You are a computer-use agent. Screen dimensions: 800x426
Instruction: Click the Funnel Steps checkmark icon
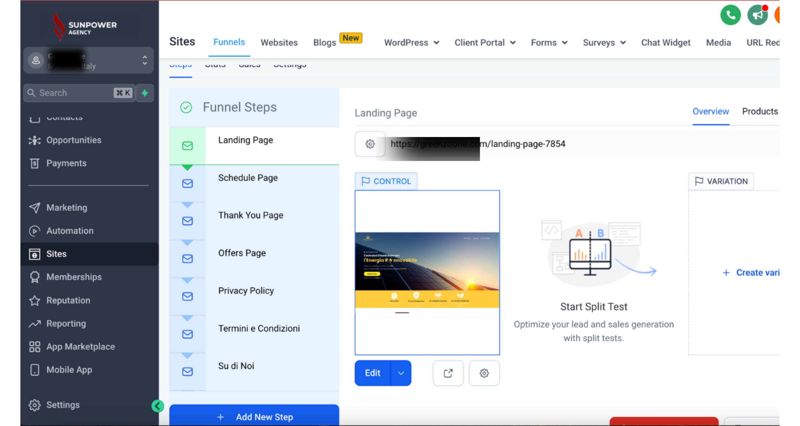point(186,108)
